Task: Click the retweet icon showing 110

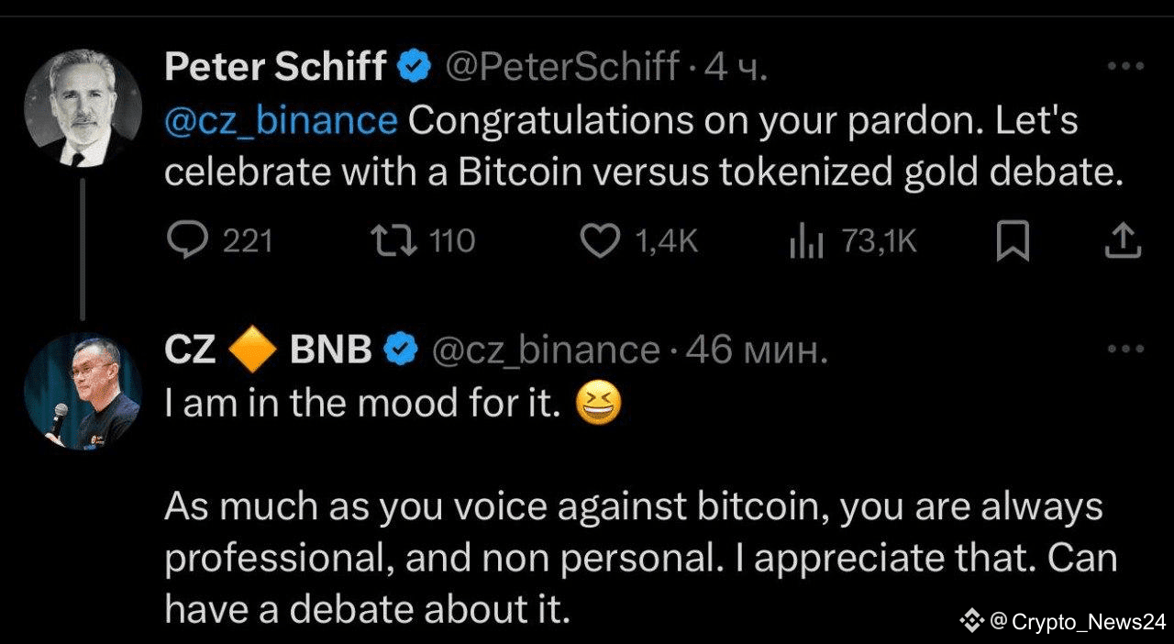Action: (393, 241)
